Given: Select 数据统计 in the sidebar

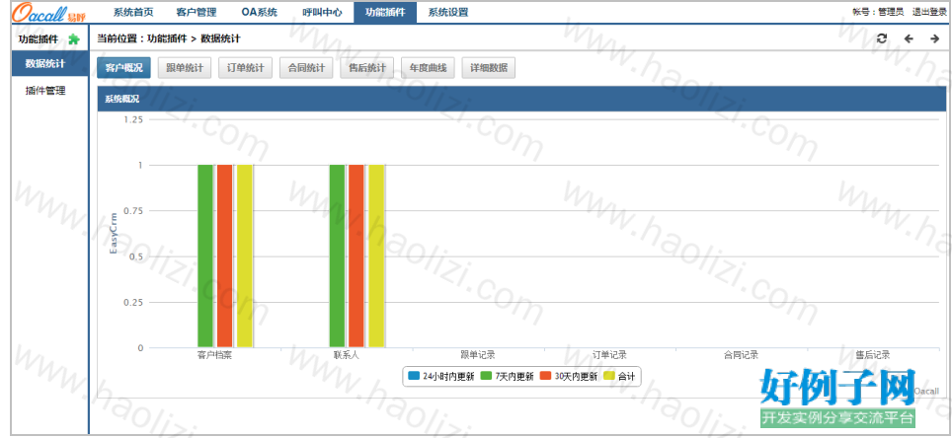Looking at the screenshot, I should [x=49, y=63].
